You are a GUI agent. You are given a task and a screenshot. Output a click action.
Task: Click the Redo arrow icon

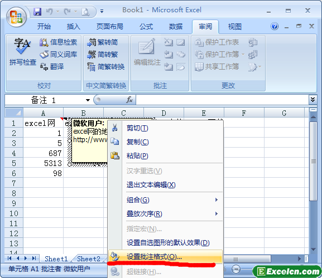pos(67,12)
